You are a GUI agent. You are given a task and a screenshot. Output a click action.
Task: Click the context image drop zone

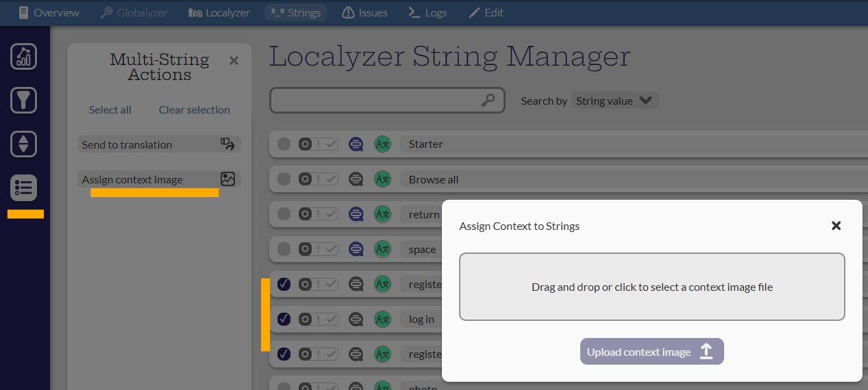(652, 287)
